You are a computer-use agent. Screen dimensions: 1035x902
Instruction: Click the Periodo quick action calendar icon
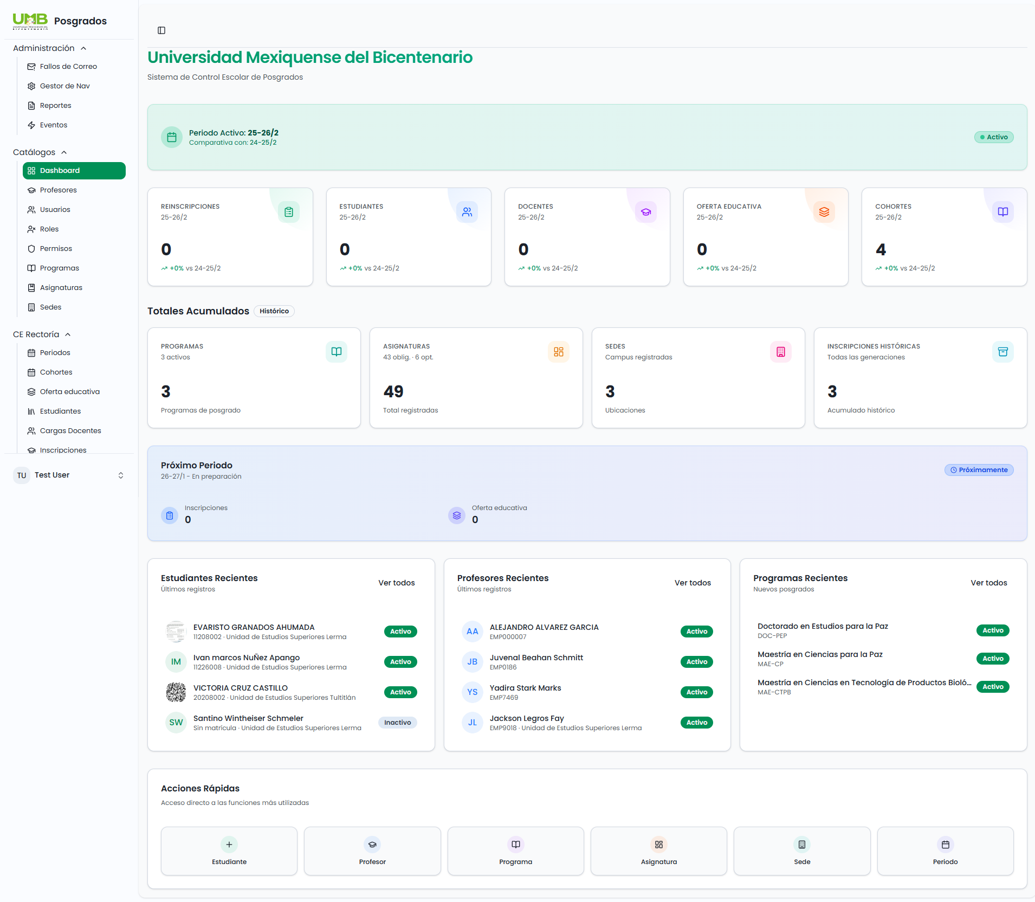point(946,845)
